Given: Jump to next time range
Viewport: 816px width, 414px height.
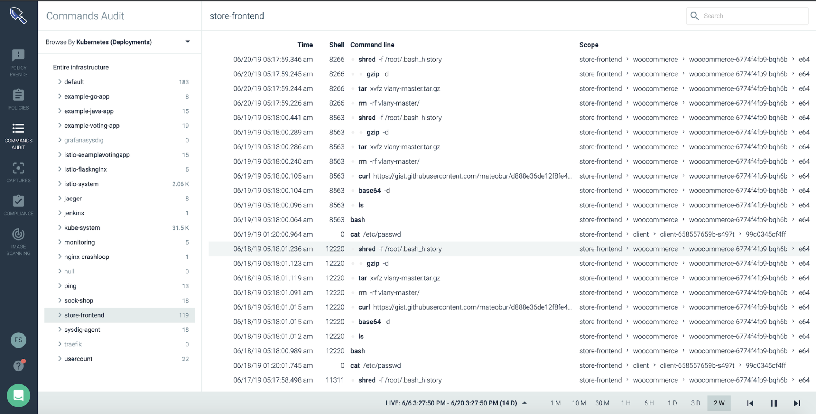Looking at the screenshot, I should (x=797, y=403).
